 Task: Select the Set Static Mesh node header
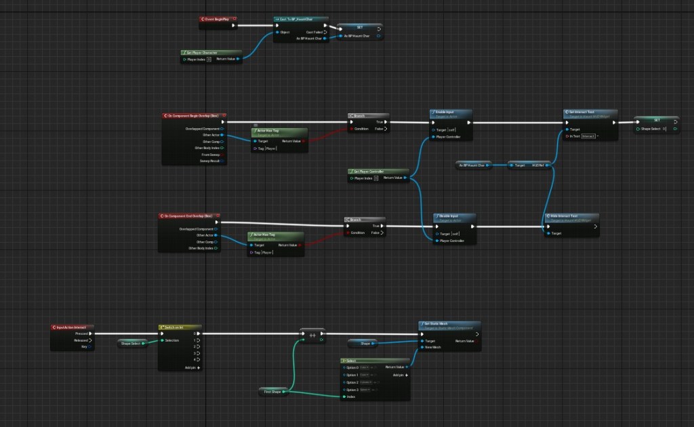pyautogui.click(x=449, y=324)
